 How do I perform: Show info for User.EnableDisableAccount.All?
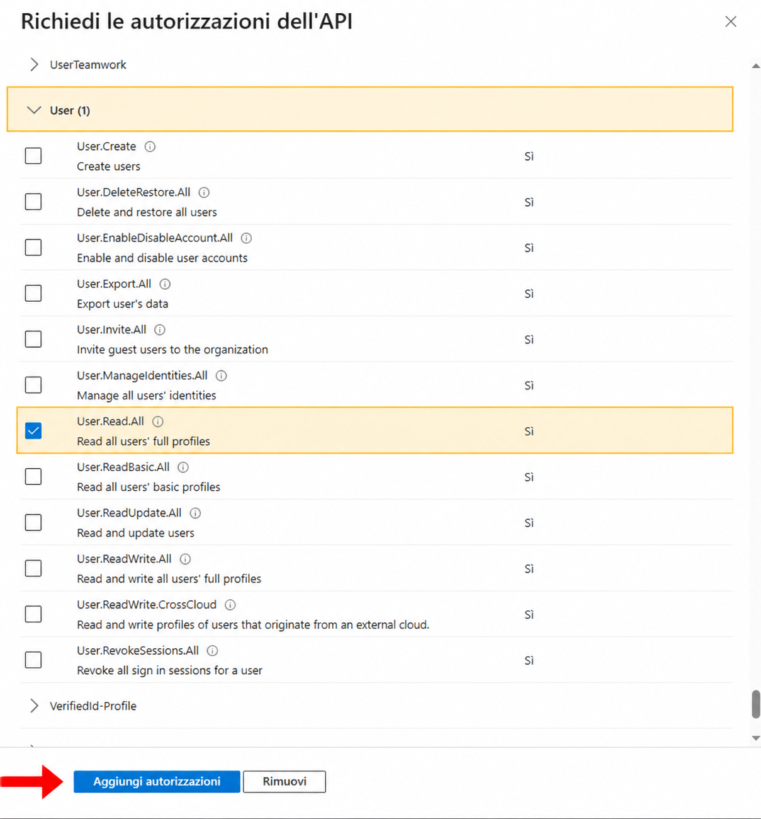point(247,238)
